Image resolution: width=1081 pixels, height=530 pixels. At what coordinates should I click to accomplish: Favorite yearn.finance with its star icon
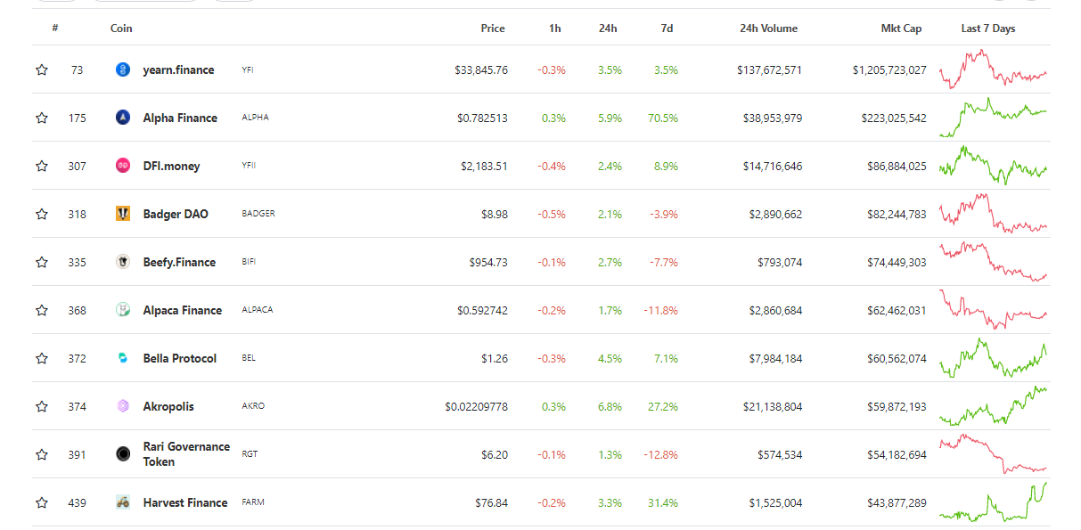point(42,69)
